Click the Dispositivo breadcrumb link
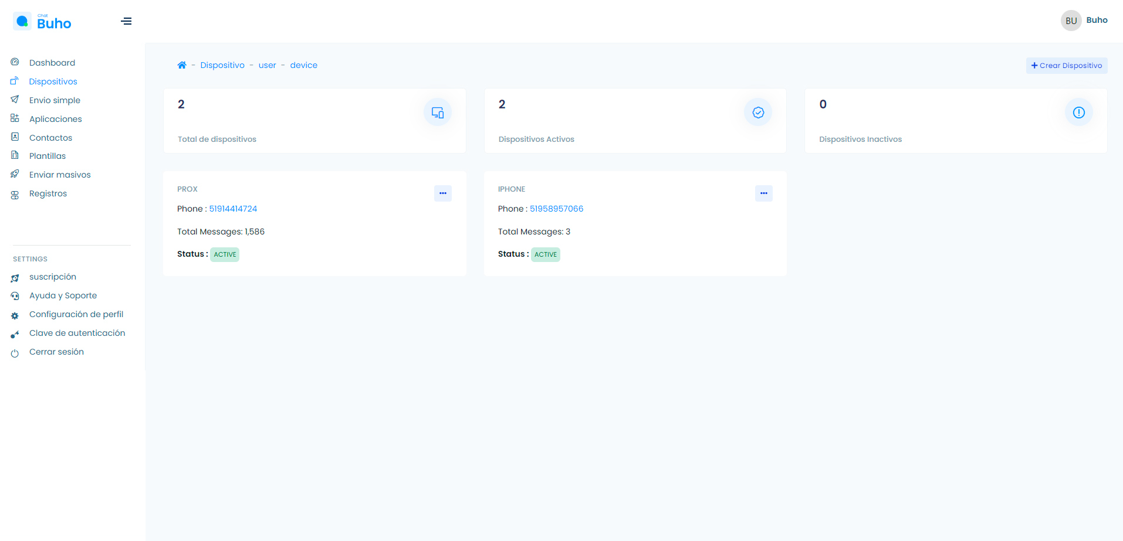The width and height of the screenshot is (1123, 541). [222, 65]
